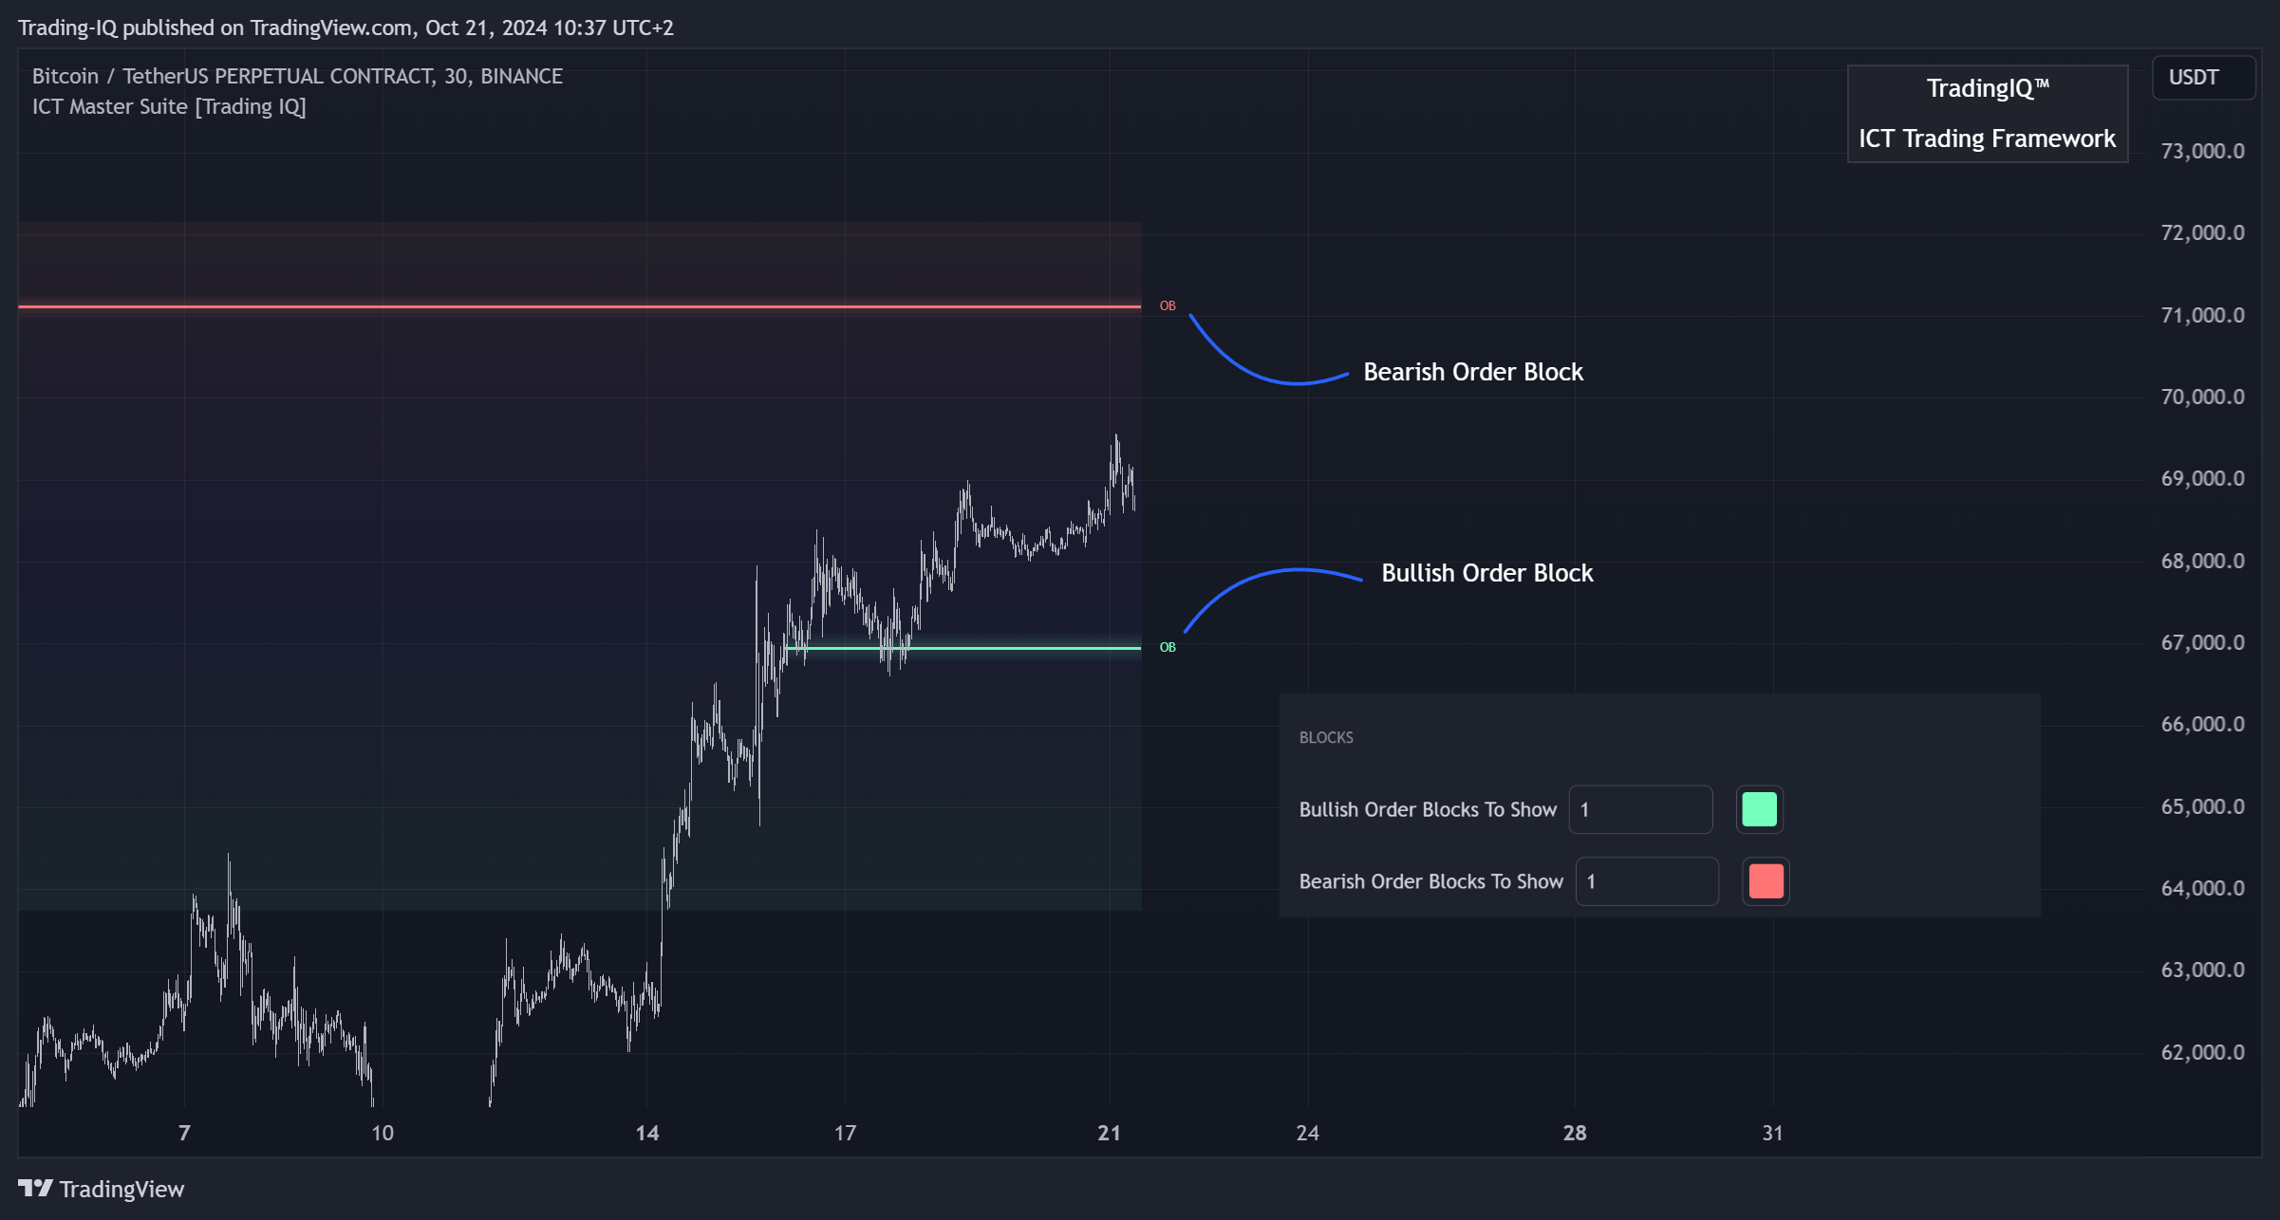Click the 'Bearish Order Blocks To Show' label
The width and height of the screenshot is (2280, 1220).
pos(1430,881)
